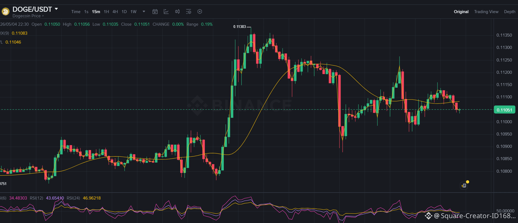Switch chart to 1W interval
518x223 pixels.
(x=134, y=12)
